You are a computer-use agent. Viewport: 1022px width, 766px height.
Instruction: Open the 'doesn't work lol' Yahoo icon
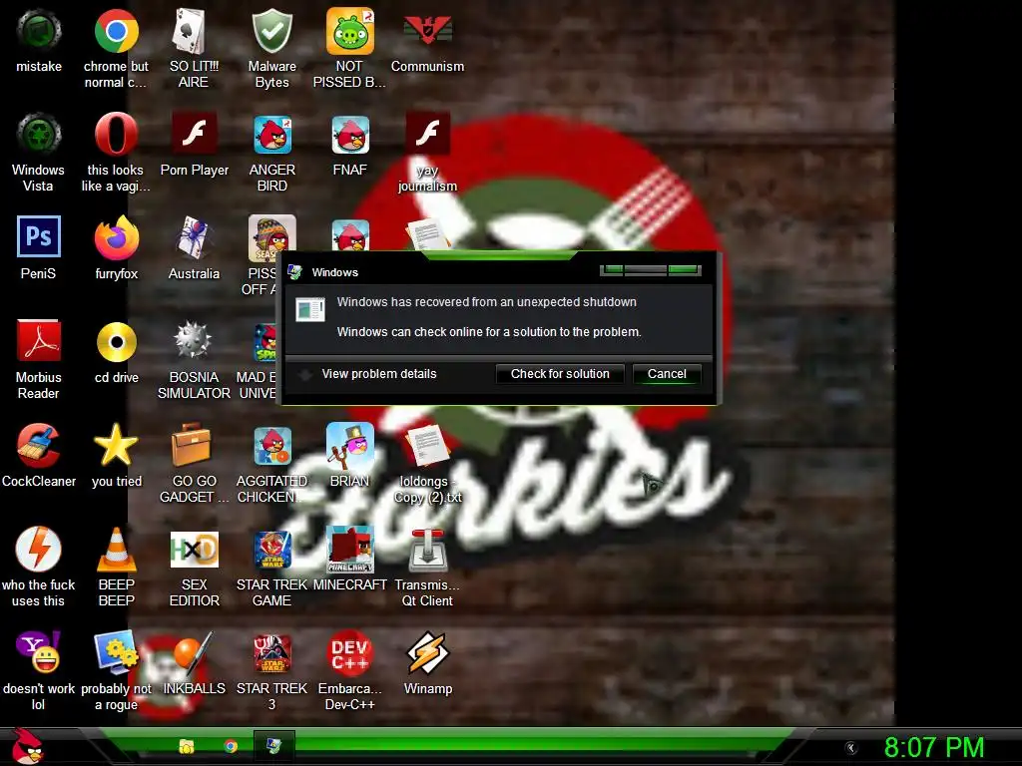tap(39, 652)
